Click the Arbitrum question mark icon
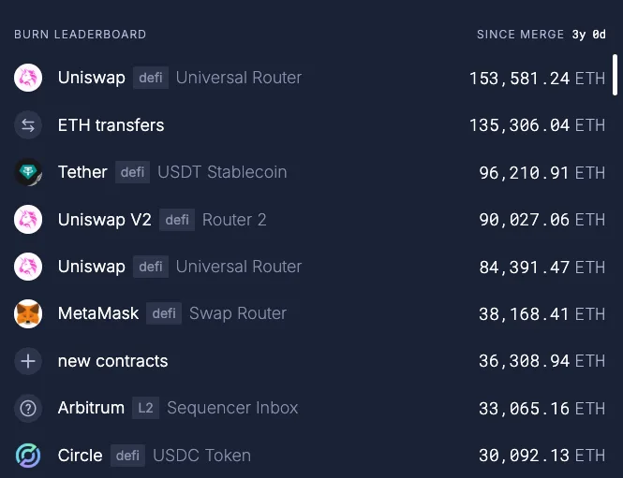Screen dimensions: 623x478 pos(28,408)
